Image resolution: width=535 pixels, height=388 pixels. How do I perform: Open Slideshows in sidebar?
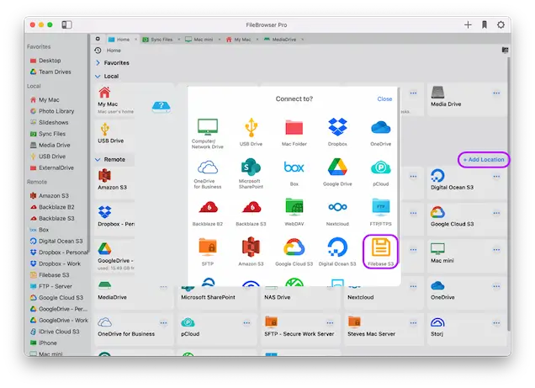pos(54,122)
